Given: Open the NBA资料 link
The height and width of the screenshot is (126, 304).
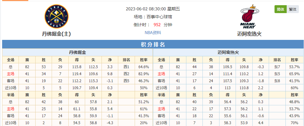Looking at the screenshot, I should 153,33.
